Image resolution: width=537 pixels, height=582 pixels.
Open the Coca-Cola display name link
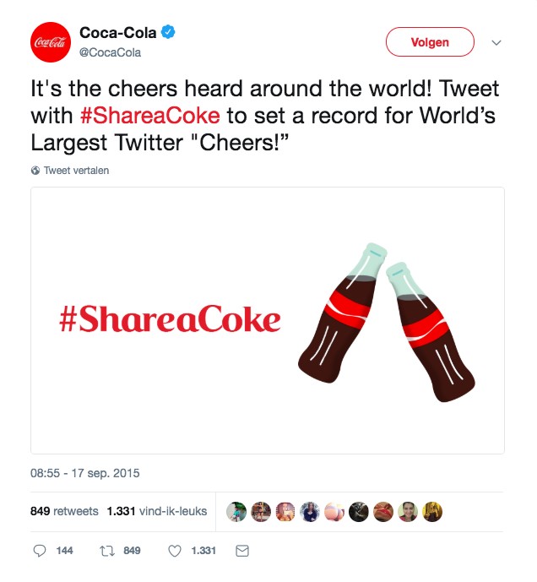(x=117, y=34)
